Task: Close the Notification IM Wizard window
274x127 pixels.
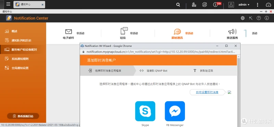Action: tap(236, 46)
